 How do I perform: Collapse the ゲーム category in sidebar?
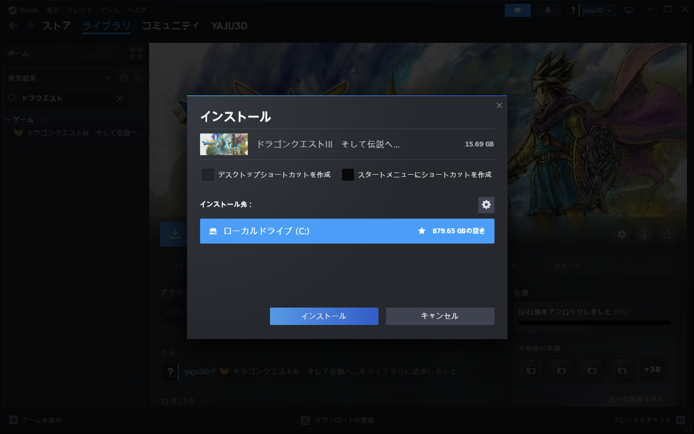coord(8,120)
